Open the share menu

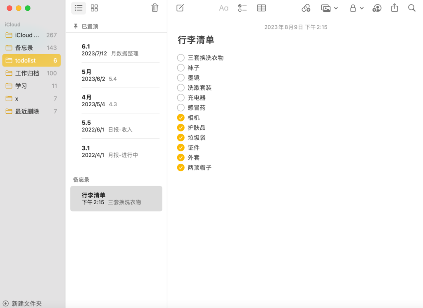pyautogui.click(x=394, y=8)
